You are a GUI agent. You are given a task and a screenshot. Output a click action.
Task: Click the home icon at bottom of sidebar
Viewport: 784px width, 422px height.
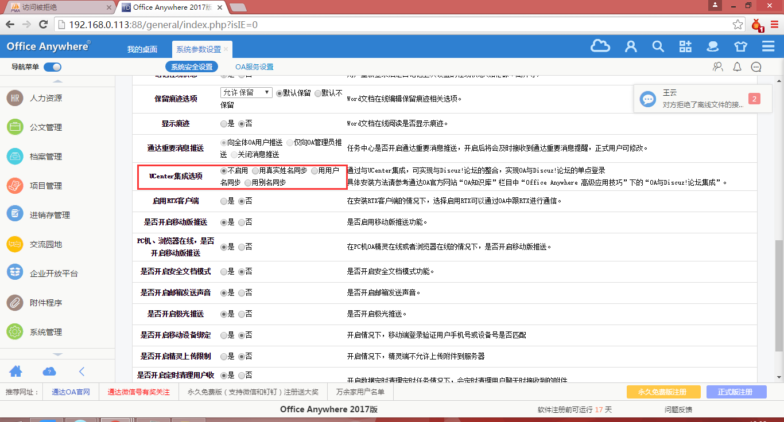tap(15, 371)
